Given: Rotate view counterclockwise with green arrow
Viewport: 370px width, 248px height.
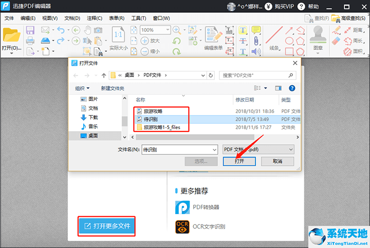Looking at the screenshot, I should point(176,41).
